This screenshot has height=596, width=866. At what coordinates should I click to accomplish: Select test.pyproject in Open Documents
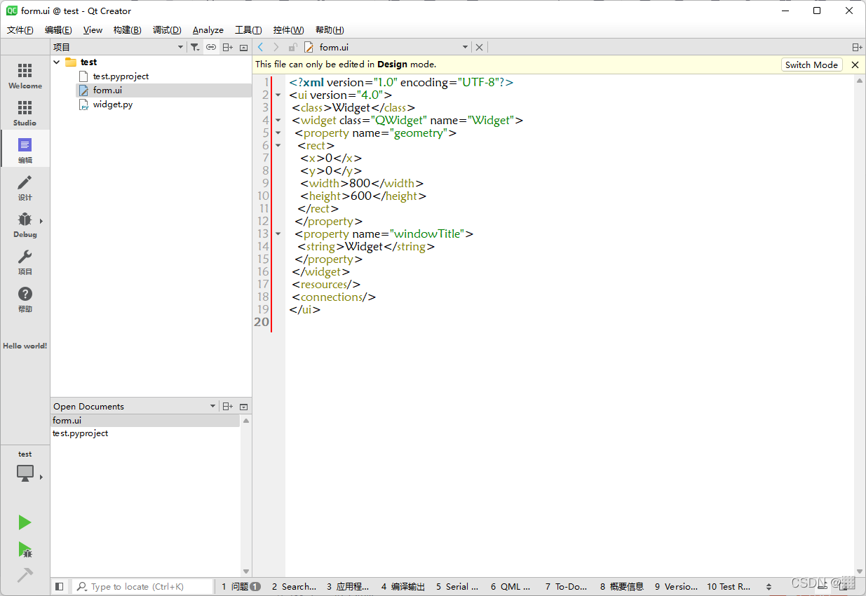tap(146, 433)
